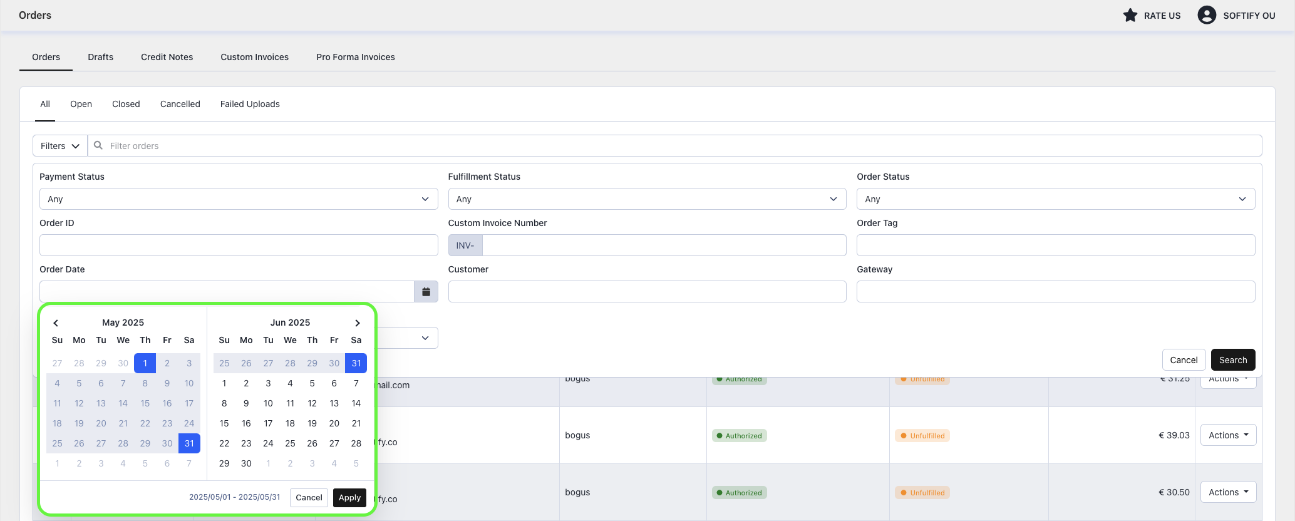The width and height of the screenshot is (1295, 521).
Task: Select June 15 in the calendar
Action: point(224,423)
